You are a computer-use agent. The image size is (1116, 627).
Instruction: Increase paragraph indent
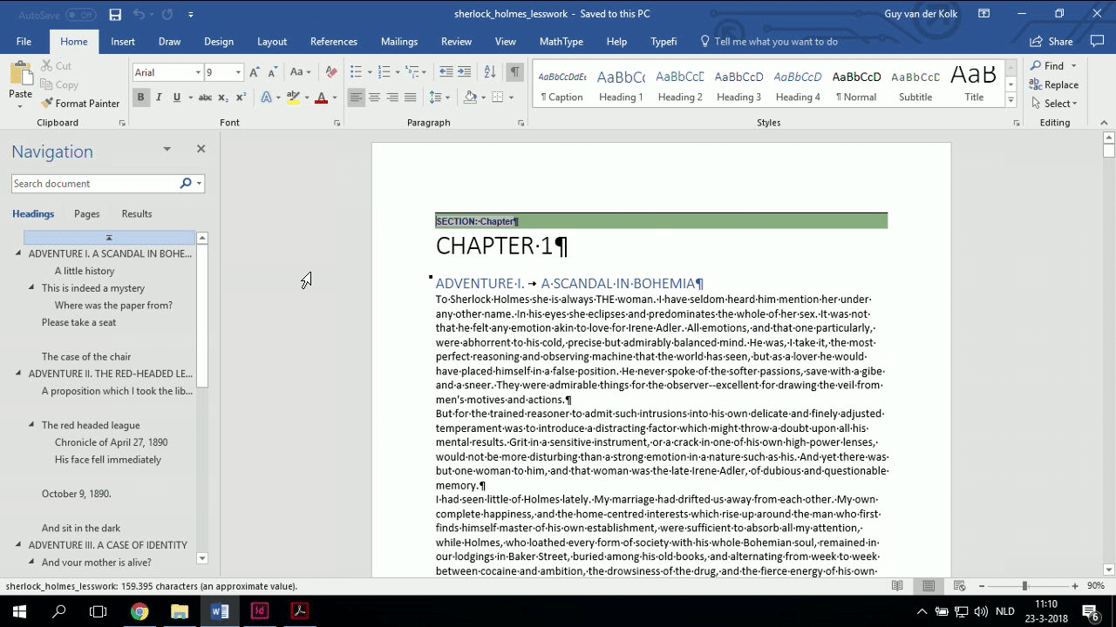tap(464, 72)
